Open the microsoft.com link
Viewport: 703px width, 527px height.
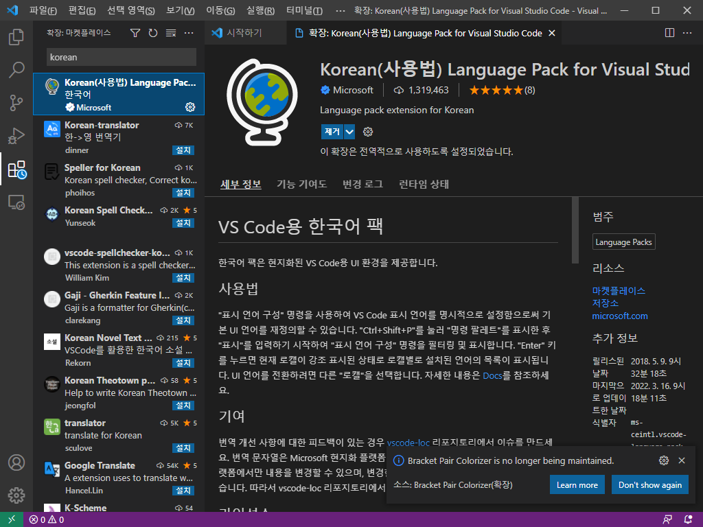click(620, 316)
